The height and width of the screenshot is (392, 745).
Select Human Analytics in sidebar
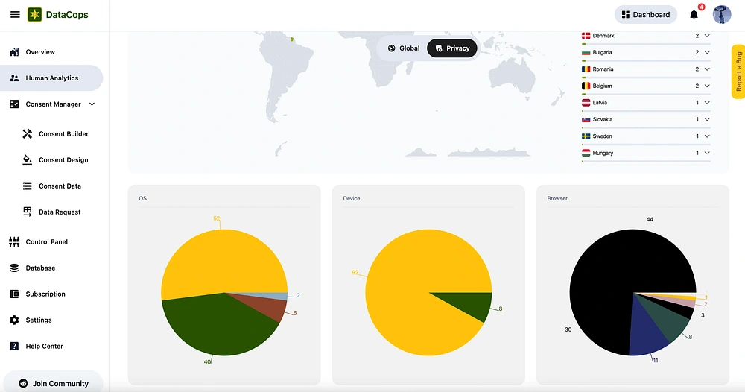pyautogui.click(x=51, y=78)
